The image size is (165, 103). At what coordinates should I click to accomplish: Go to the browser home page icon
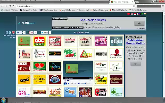[x=13, y=6]
